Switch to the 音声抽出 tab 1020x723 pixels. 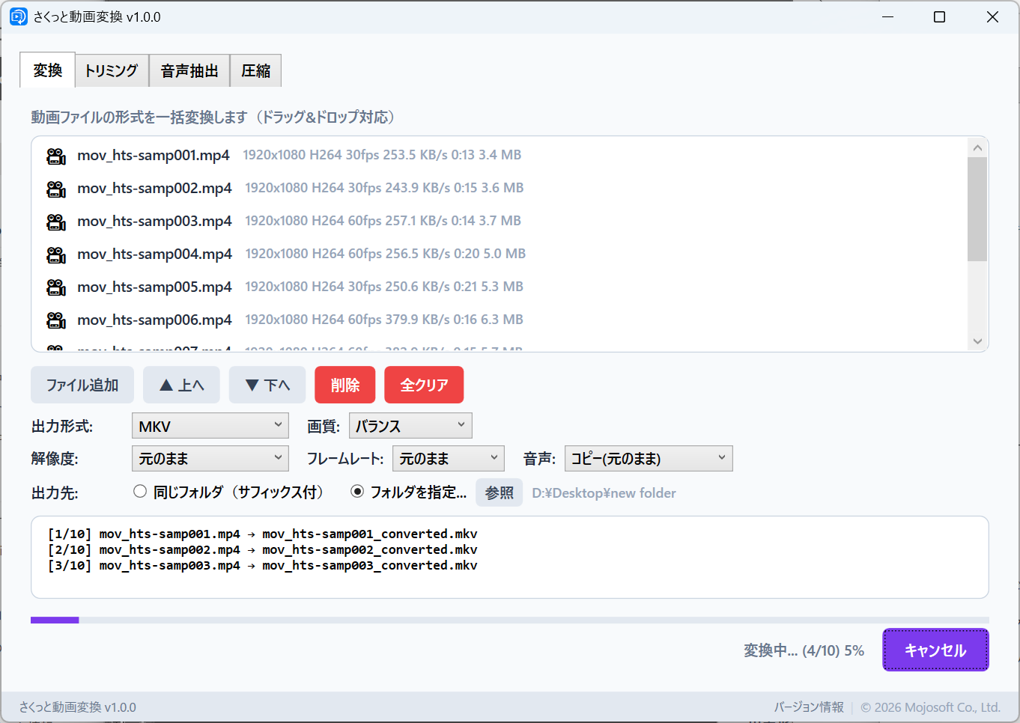(x=189, y=71)
